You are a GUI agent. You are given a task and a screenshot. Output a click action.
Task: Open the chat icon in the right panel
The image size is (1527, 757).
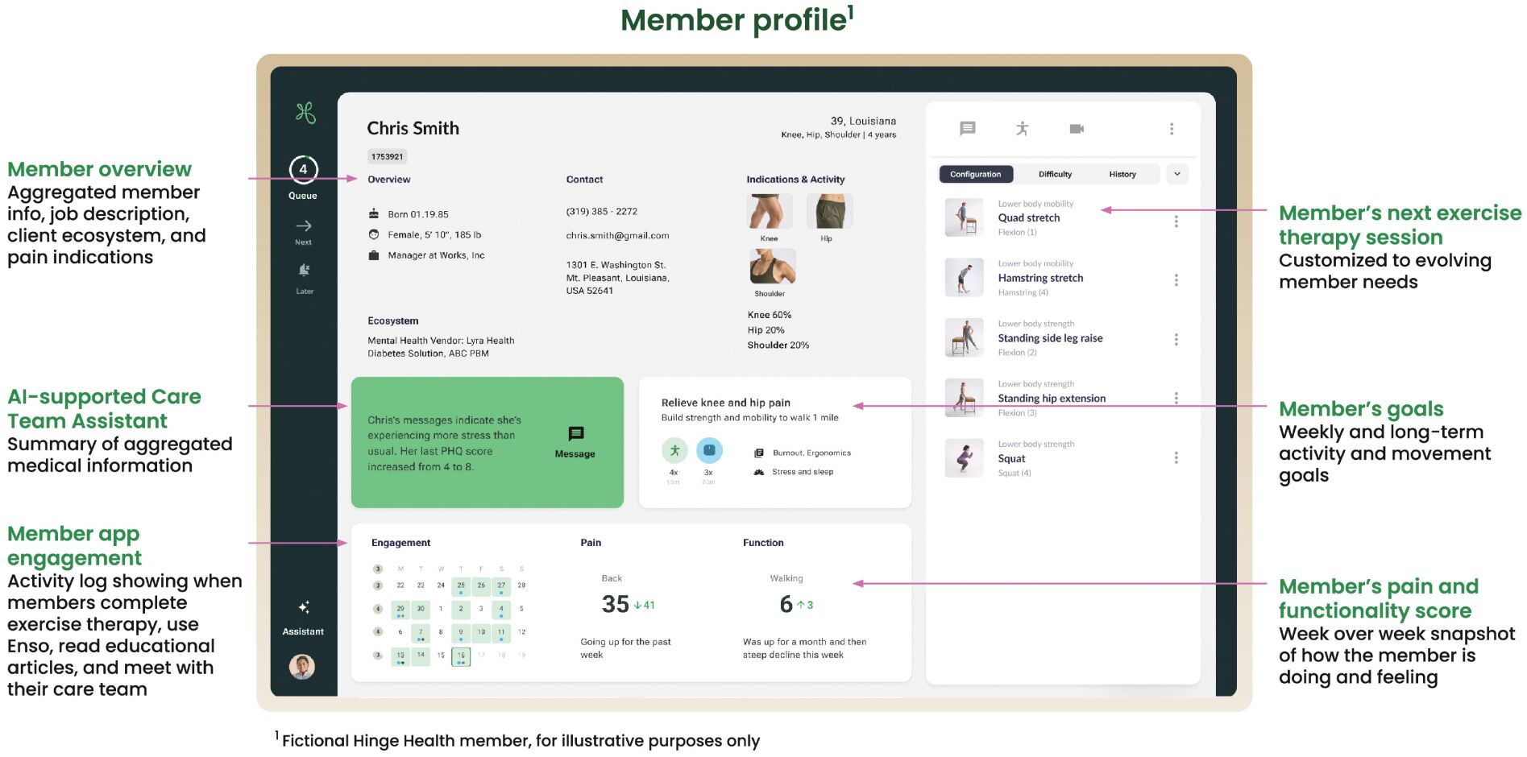pyautogui.click(x=968, y=129)
